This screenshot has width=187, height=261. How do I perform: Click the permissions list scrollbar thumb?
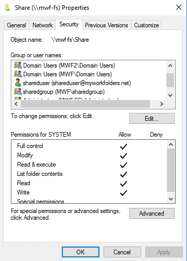pos(171,170)
